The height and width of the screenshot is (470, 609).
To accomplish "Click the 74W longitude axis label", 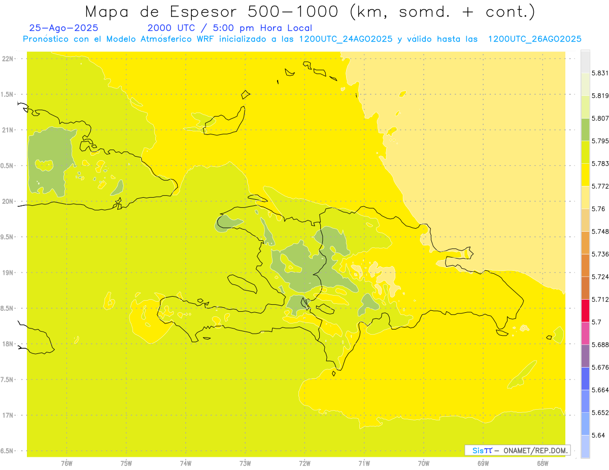I will (186, 463).
